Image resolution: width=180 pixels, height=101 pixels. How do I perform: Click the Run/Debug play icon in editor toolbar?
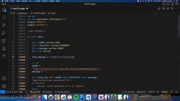[x=159, y=9]
